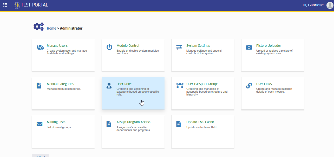Click the Manage Users people icon

(40, 47)
